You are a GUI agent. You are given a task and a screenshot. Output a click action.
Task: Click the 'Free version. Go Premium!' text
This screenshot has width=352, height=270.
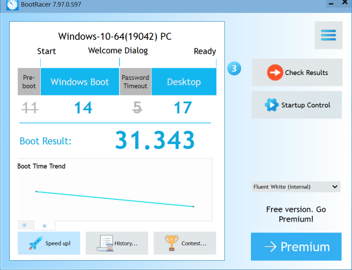tap(296, 214)
